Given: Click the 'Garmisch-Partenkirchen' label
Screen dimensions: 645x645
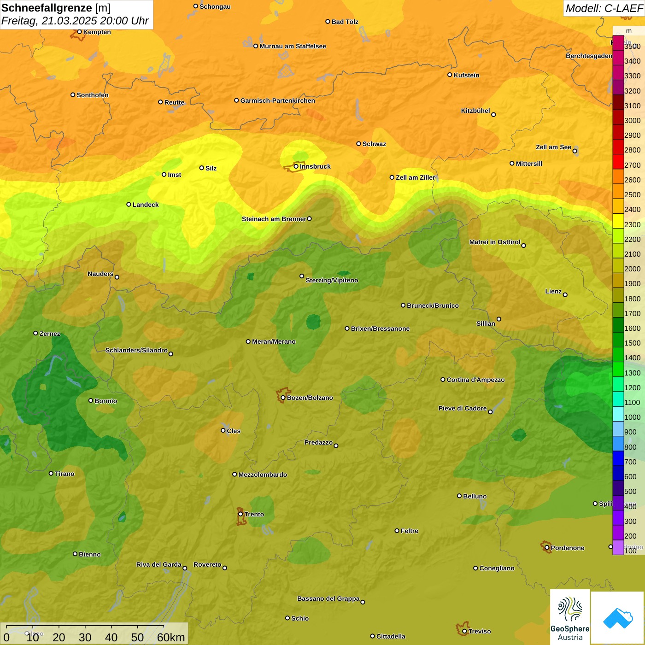Looking at the screenshot, I should pyautogui.click(x=278, y=100).
